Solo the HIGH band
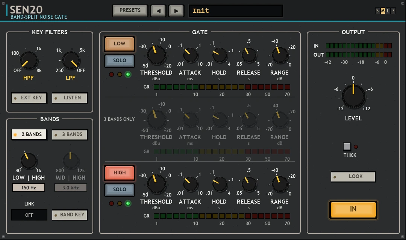The height and width of the screenshot is (240, 406). point(120,189)
